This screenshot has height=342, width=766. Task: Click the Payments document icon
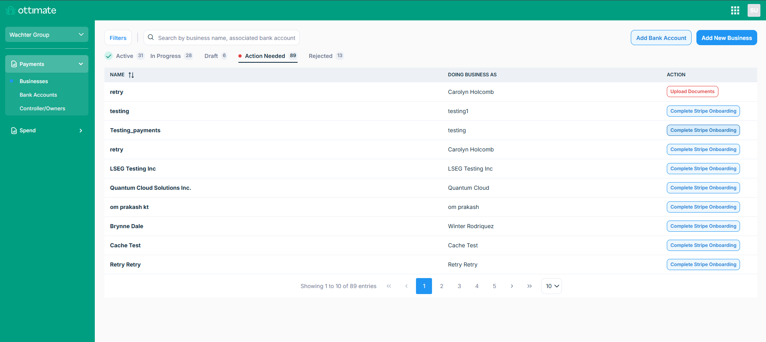point(14,64)
